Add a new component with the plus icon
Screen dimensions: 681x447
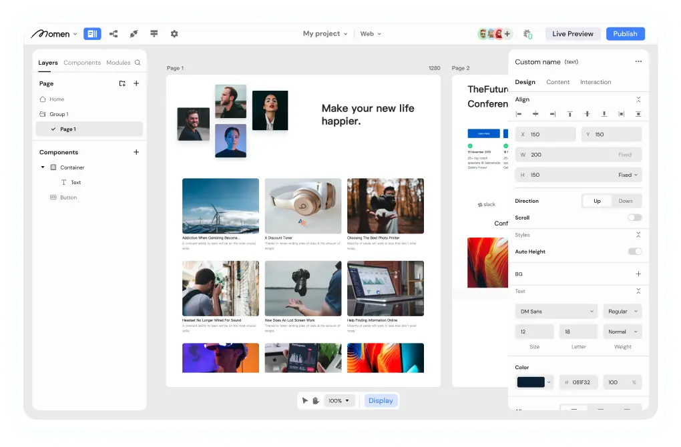pyautogui.click(x=136, y=152)
